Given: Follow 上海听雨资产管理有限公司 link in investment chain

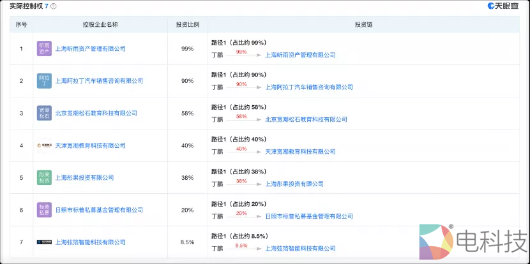Looking at the screenshot, I should (x=301, y=55).
